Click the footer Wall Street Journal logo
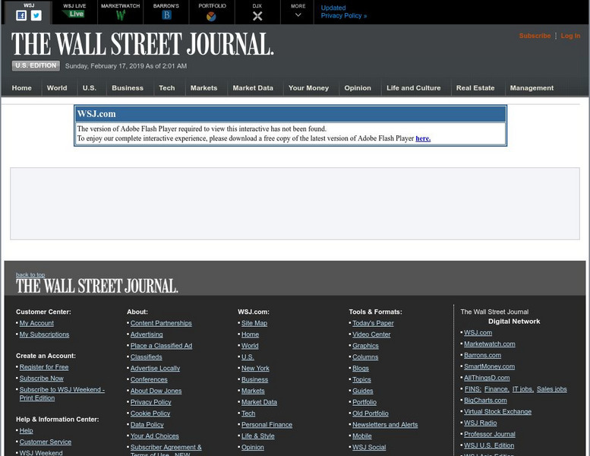 pos(96,287)
